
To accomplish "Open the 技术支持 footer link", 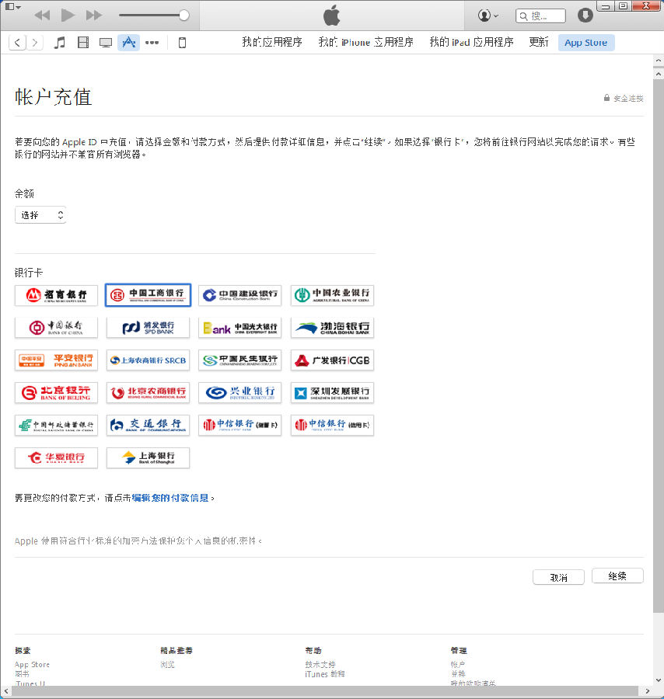I will [320, 664].
